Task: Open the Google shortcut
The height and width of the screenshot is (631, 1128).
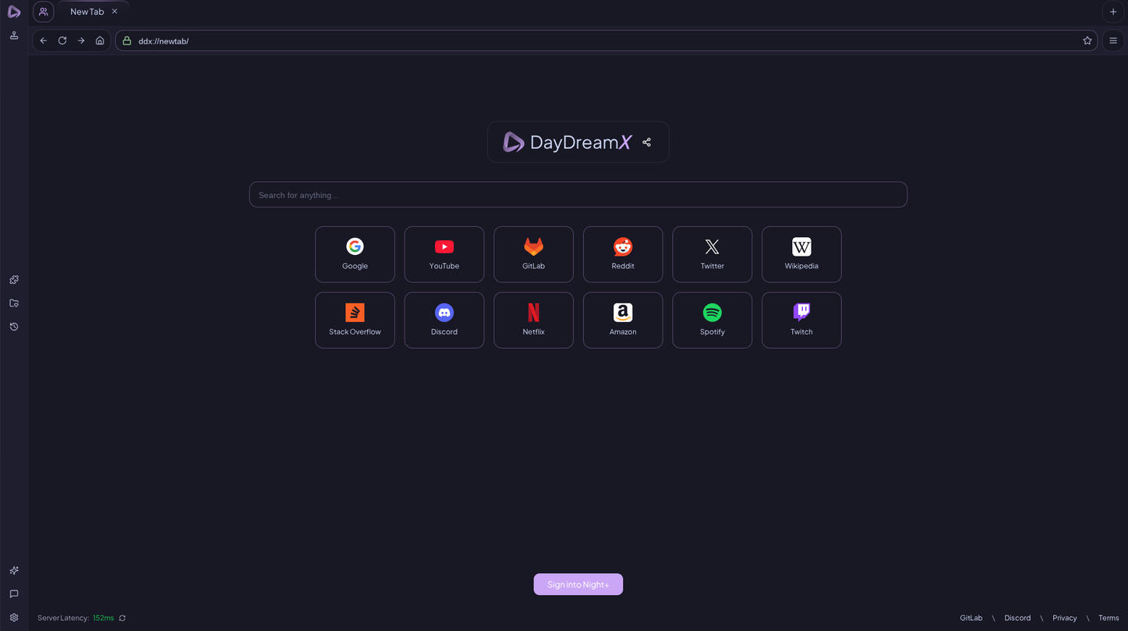Action: pos(355,254)
